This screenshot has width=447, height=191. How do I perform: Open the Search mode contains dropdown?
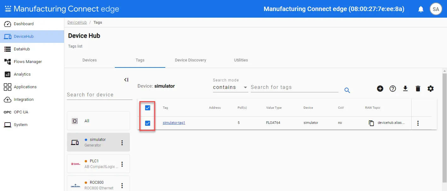pos(230,87)
